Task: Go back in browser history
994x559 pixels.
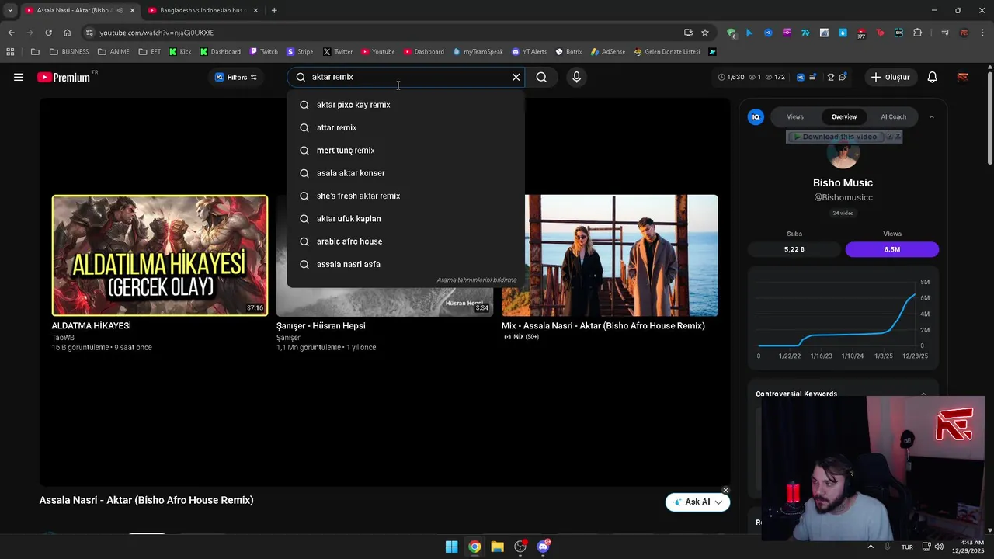Action: coord(11,33)
